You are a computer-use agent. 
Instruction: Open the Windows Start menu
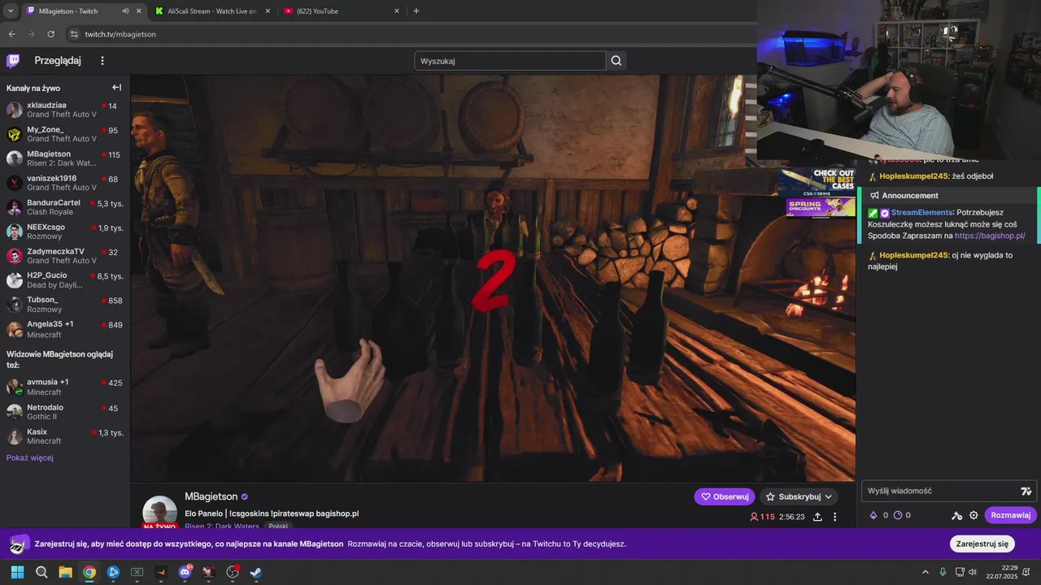(17, 572)
